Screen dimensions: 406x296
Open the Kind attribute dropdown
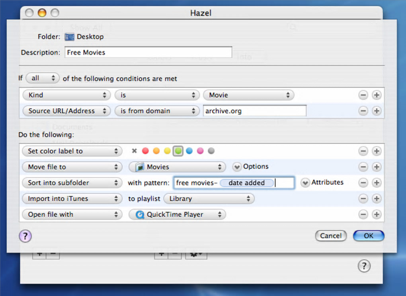pyautogui.click(x=66, y=95)
